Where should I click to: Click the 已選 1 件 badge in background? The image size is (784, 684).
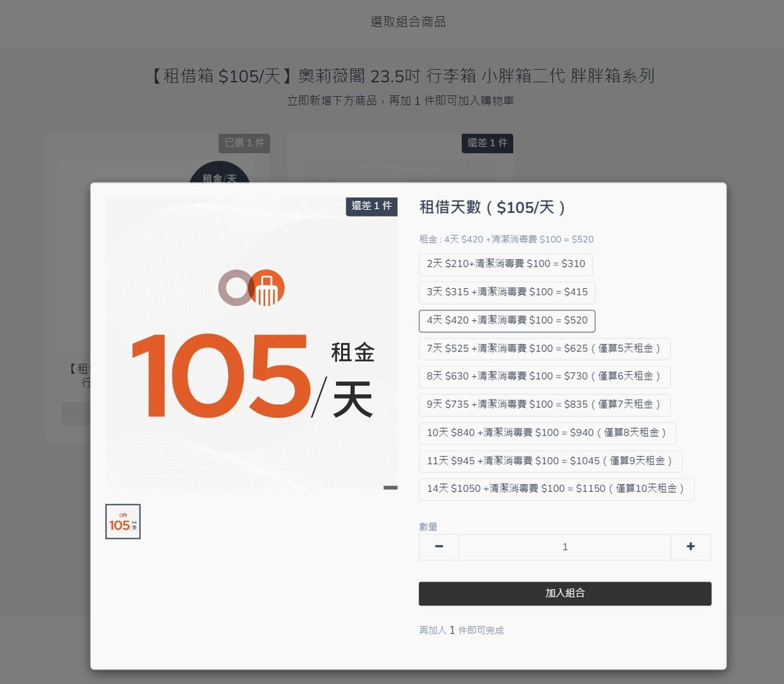(244, 143)
